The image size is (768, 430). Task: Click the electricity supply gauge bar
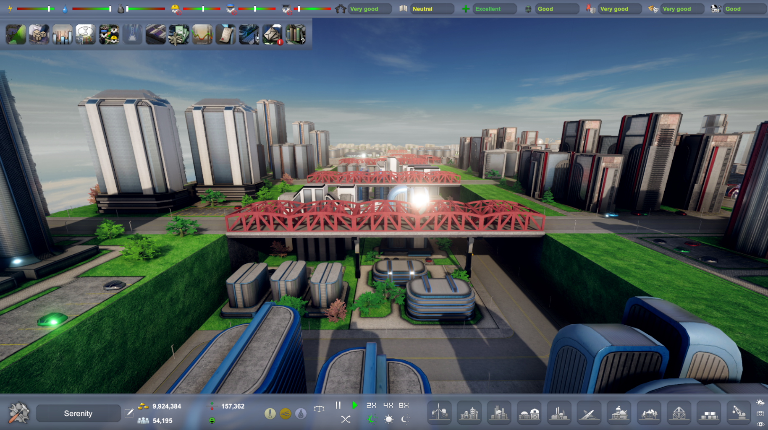tap(36, 8)
